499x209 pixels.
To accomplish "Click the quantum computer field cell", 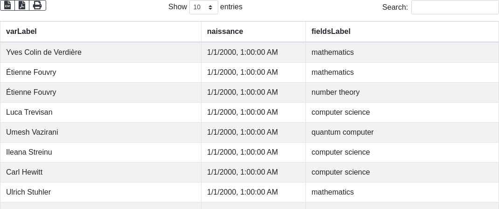I will [x=342, y=132].
